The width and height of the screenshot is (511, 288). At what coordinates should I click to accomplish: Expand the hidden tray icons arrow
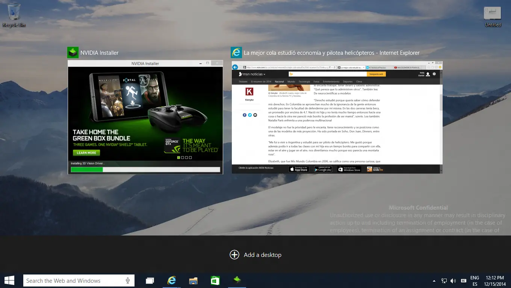click(x=434, y=281)
